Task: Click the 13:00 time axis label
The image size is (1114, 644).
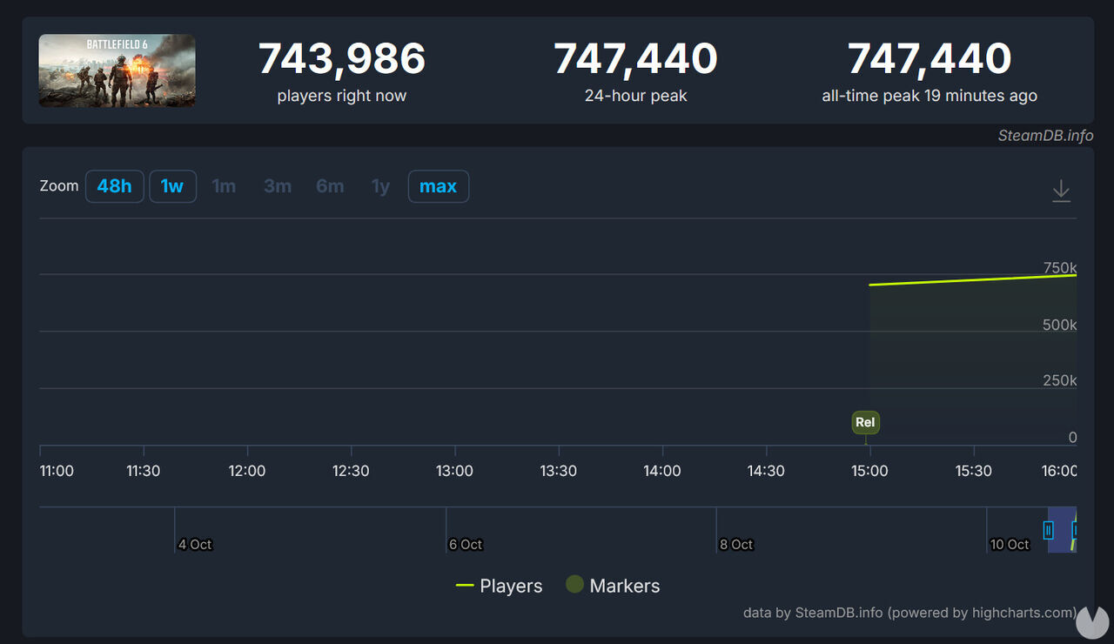Action: tap(454, 471)
